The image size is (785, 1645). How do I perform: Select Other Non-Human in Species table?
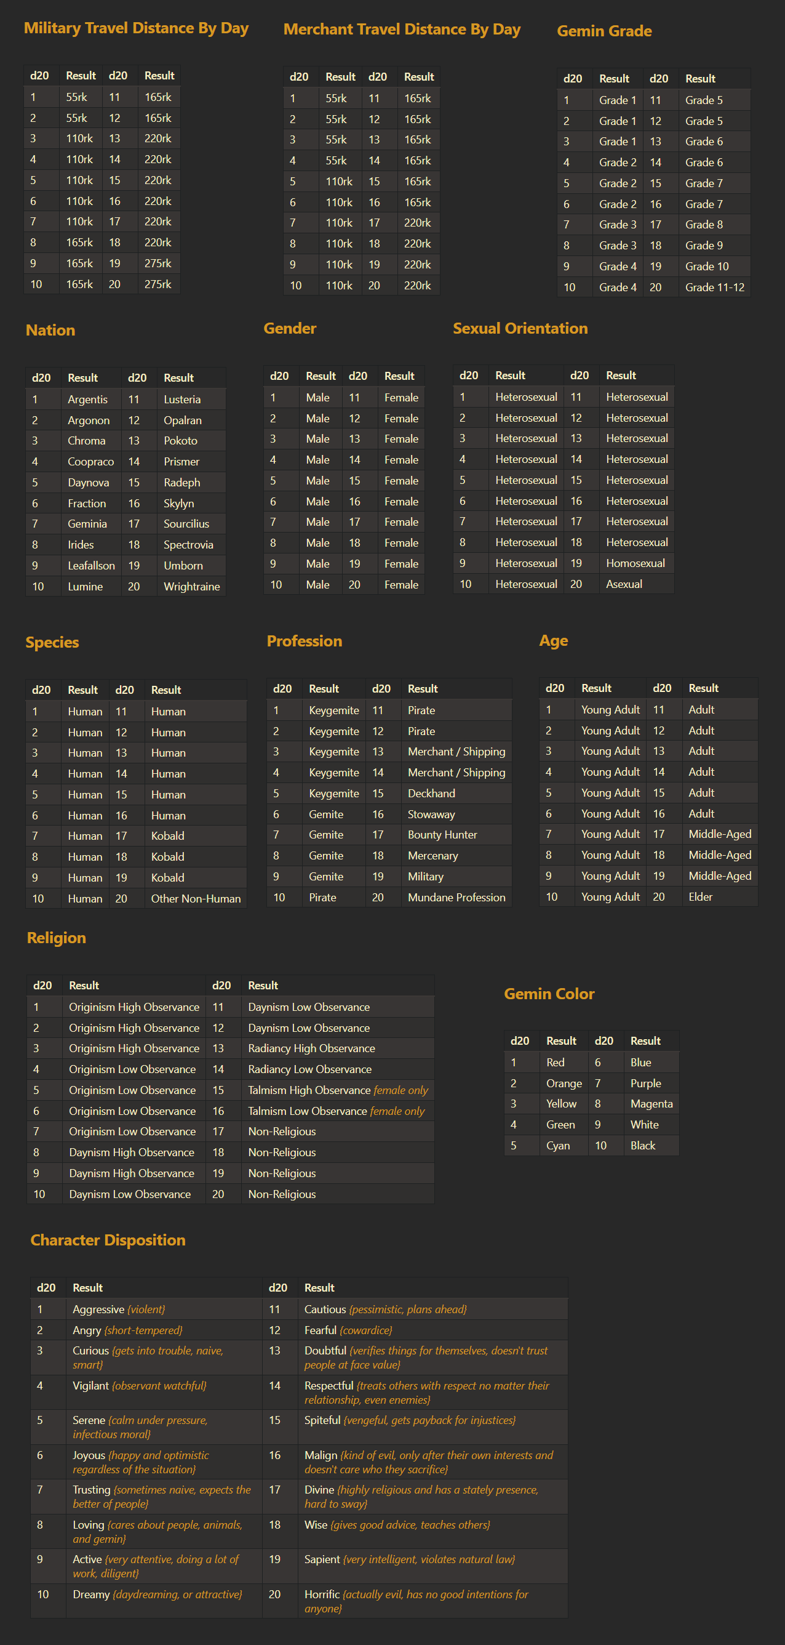tap(196, 898)
